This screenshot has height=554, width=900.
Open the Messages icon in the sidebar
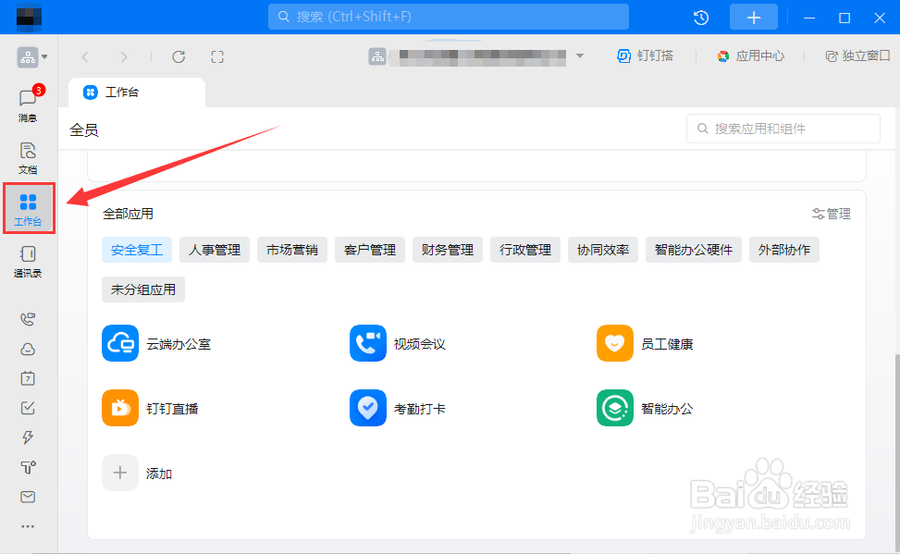click(x=28, y=104)
